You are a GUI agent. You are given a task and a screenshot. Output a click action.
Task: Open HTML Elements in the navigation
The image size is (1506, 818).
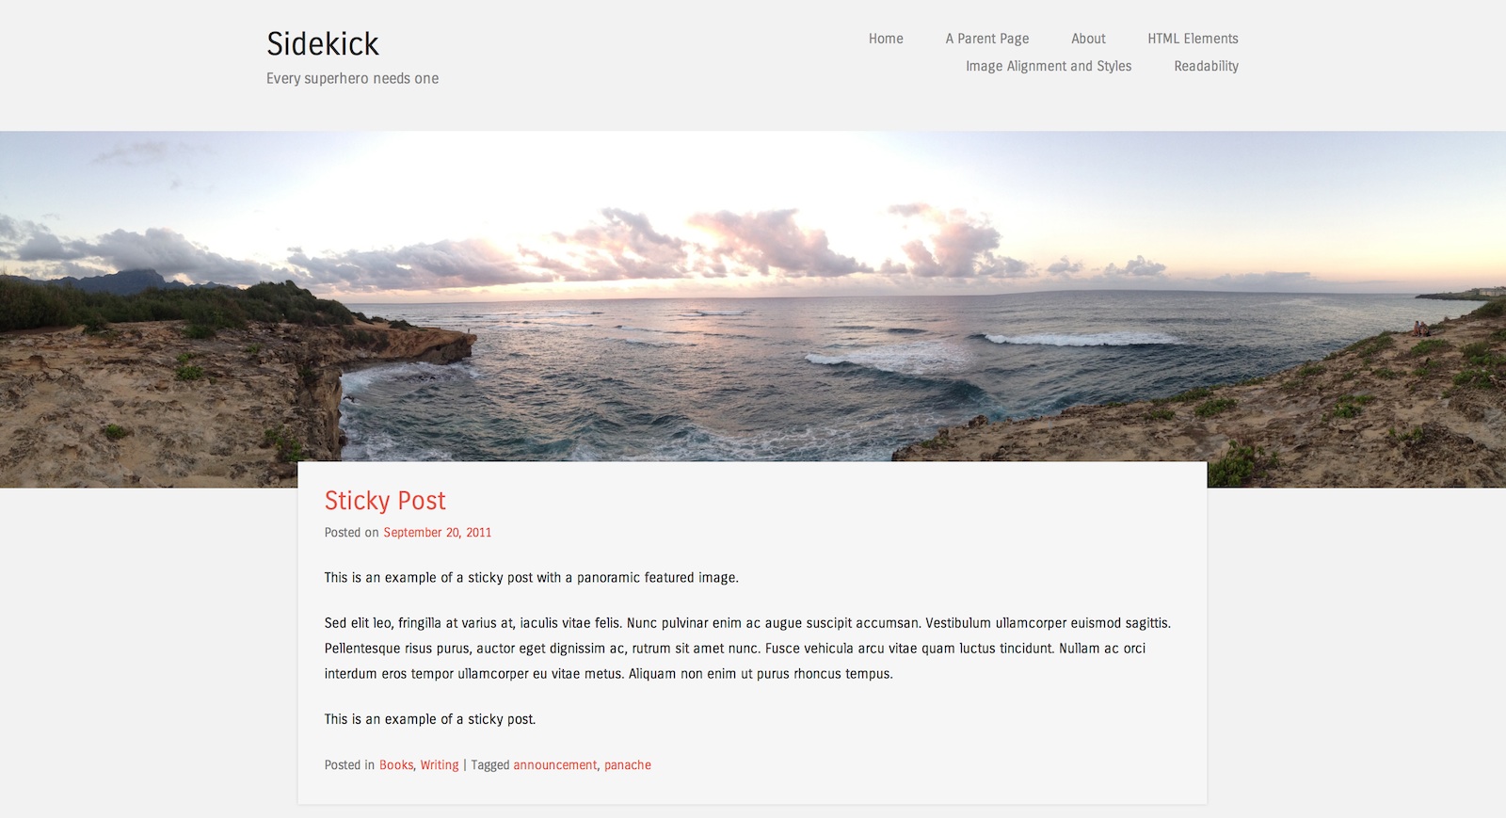[1193, 39]
